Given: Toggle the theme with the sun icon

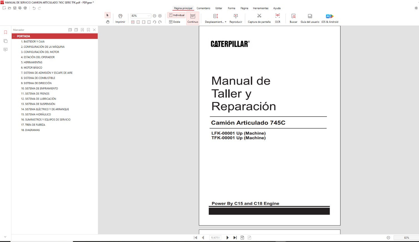Looking at the screenshot, I should point(416,8).
